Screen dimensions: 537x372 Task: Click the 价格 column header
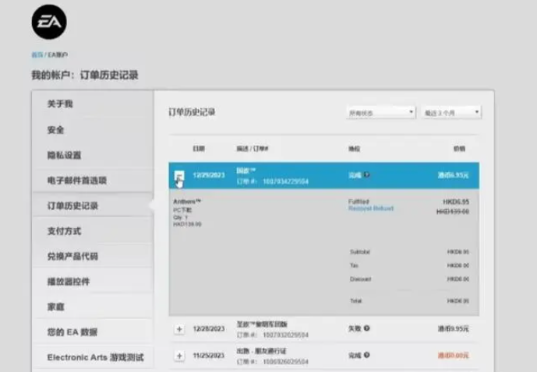[x=459, y=149]
